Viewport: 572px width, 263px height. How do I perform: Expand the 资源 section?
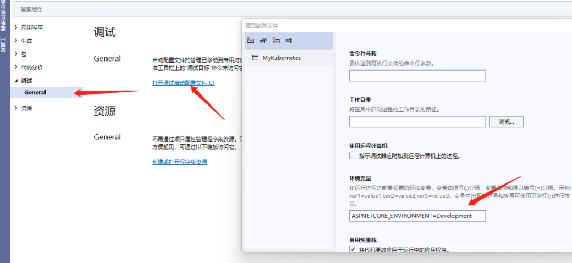(x=16, y=108)
